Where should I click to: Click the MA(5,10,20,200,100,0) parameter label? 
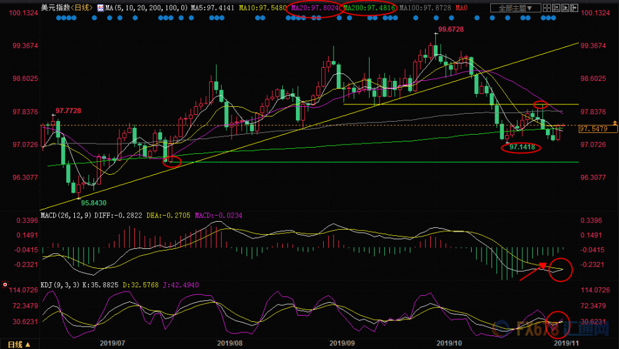point(147,8)
